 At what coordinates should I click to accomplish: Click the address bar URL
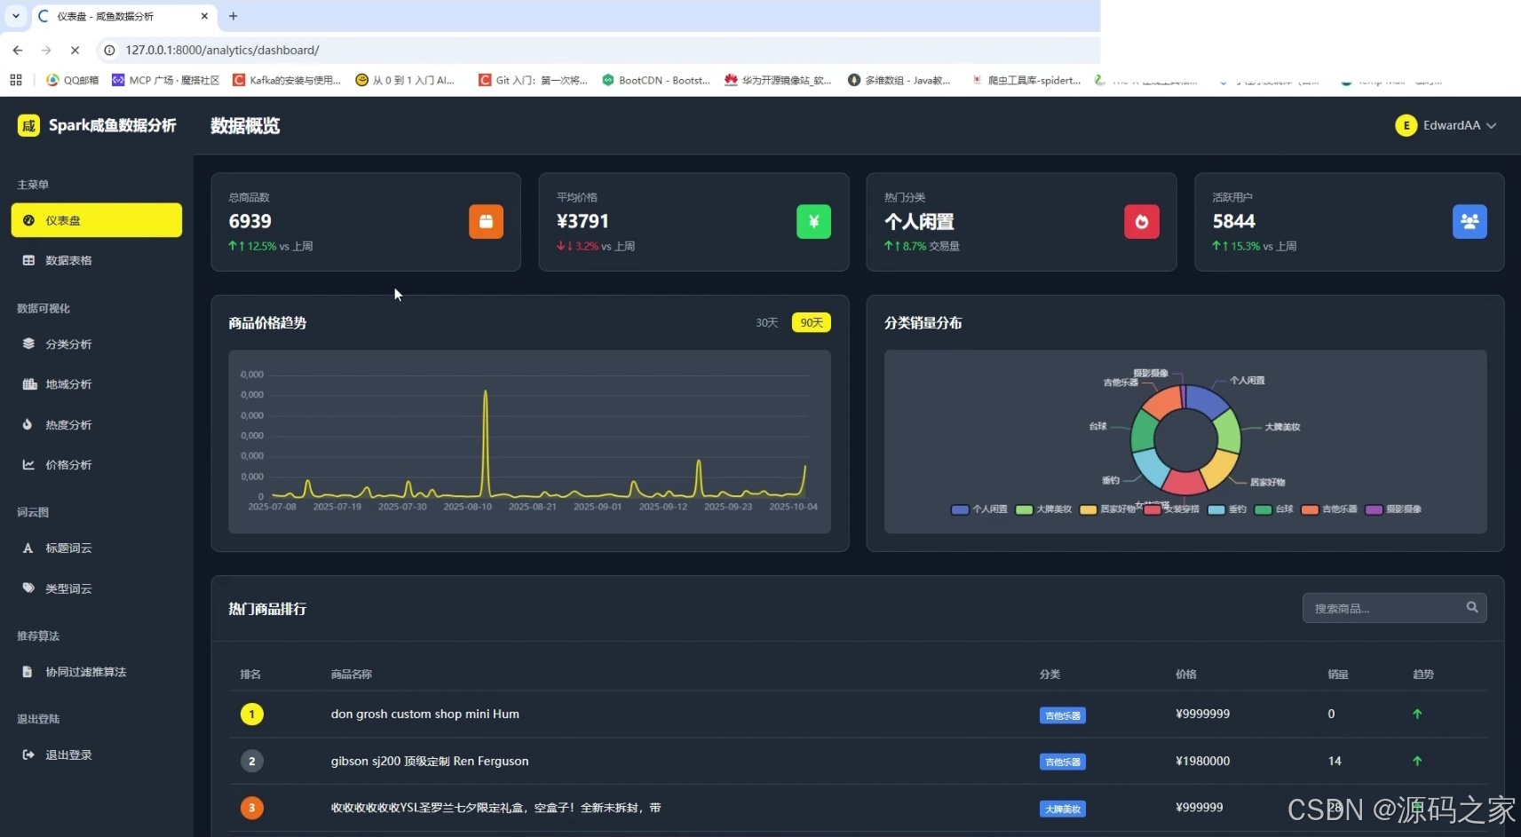(222, 51)
